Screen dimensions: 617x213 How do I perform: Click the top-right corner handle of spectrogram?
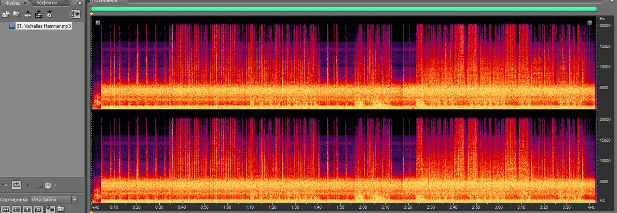point(590,22)
